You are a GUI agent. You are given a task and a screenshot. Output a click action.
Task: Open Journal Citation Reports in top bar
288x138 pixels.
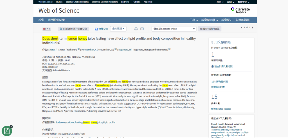(x=77, y=2)
